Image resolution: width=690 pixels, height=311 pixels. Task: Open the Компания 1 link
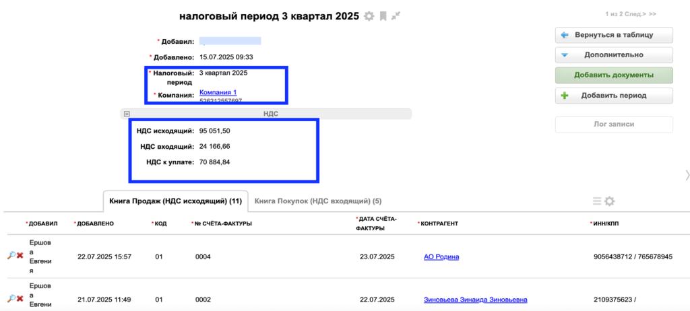(x=218, y=92)
